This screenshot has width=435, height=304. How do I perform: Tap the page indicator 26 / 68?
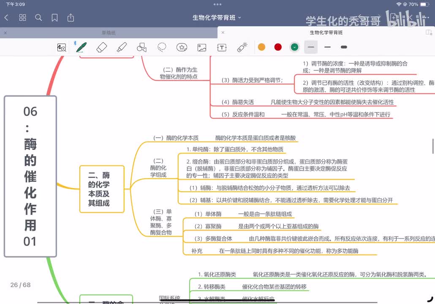click(x=21, y=285)
